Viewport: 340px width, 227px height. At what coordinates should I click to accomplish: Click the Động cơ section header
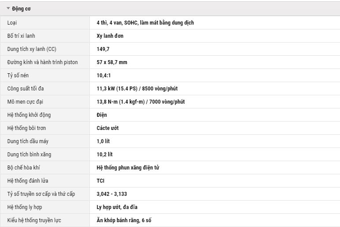coord(170,9)
